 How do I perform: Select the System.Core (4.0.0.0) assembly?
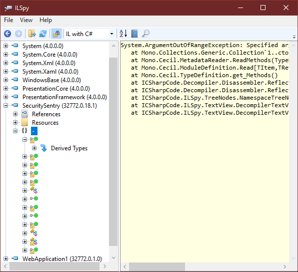[x=50, y=55]
